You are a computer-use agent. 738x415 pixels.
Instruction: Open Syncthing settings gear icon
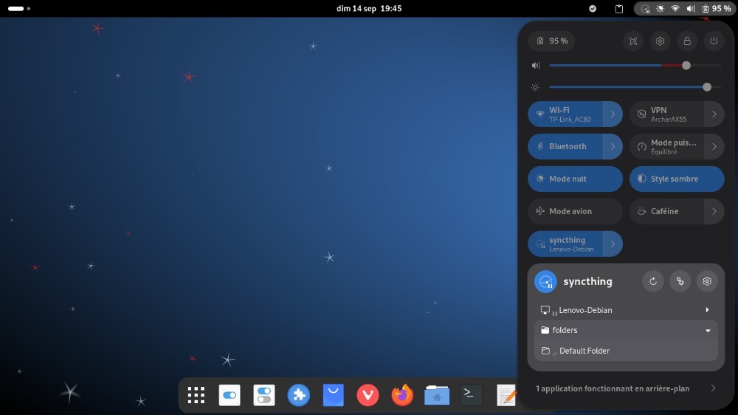(707, 281)
